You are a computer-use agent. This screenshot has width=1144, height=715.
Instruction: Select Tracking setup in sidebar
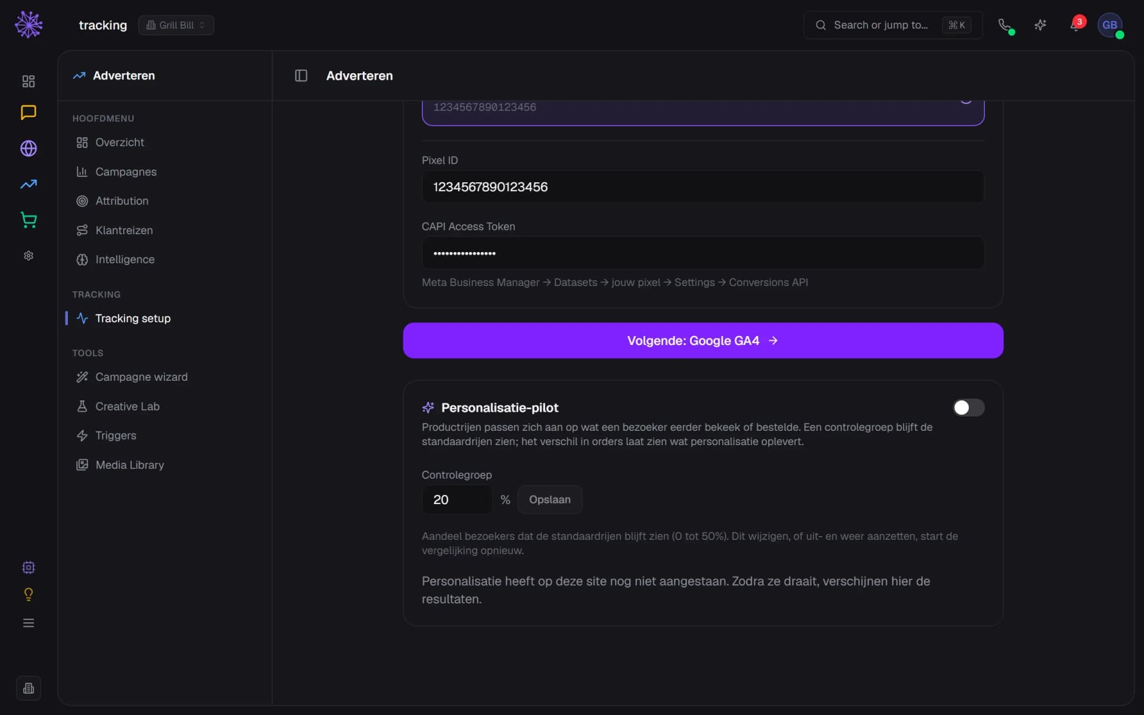coord(165,318)
